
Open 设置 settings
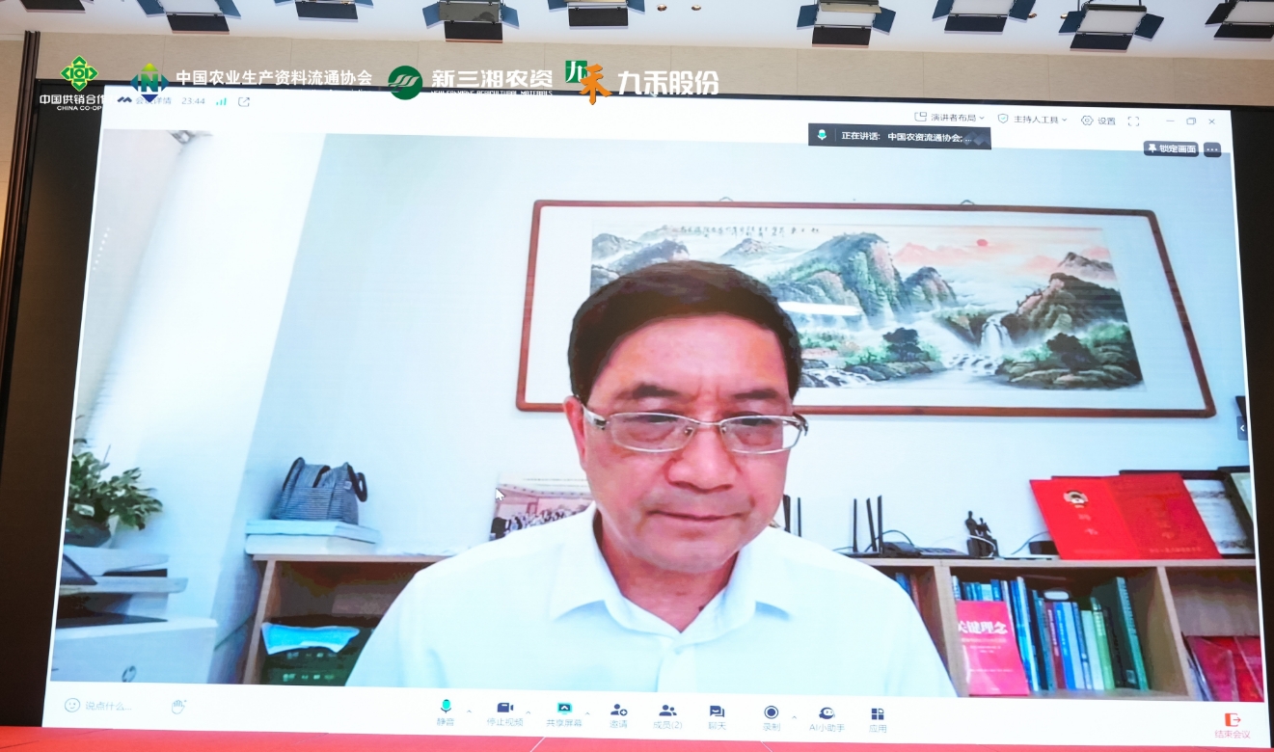1098,121
